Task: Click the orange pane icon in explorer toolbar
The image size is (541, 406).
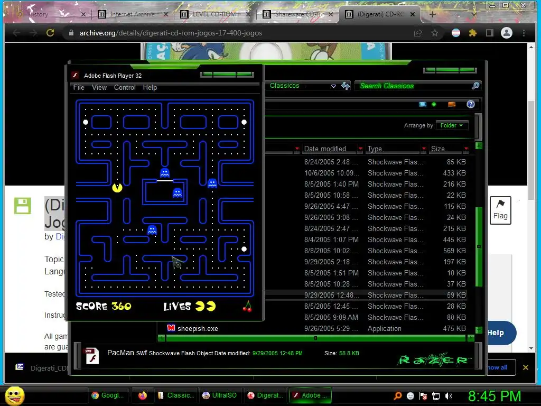Action: click(x=451, y=104)
